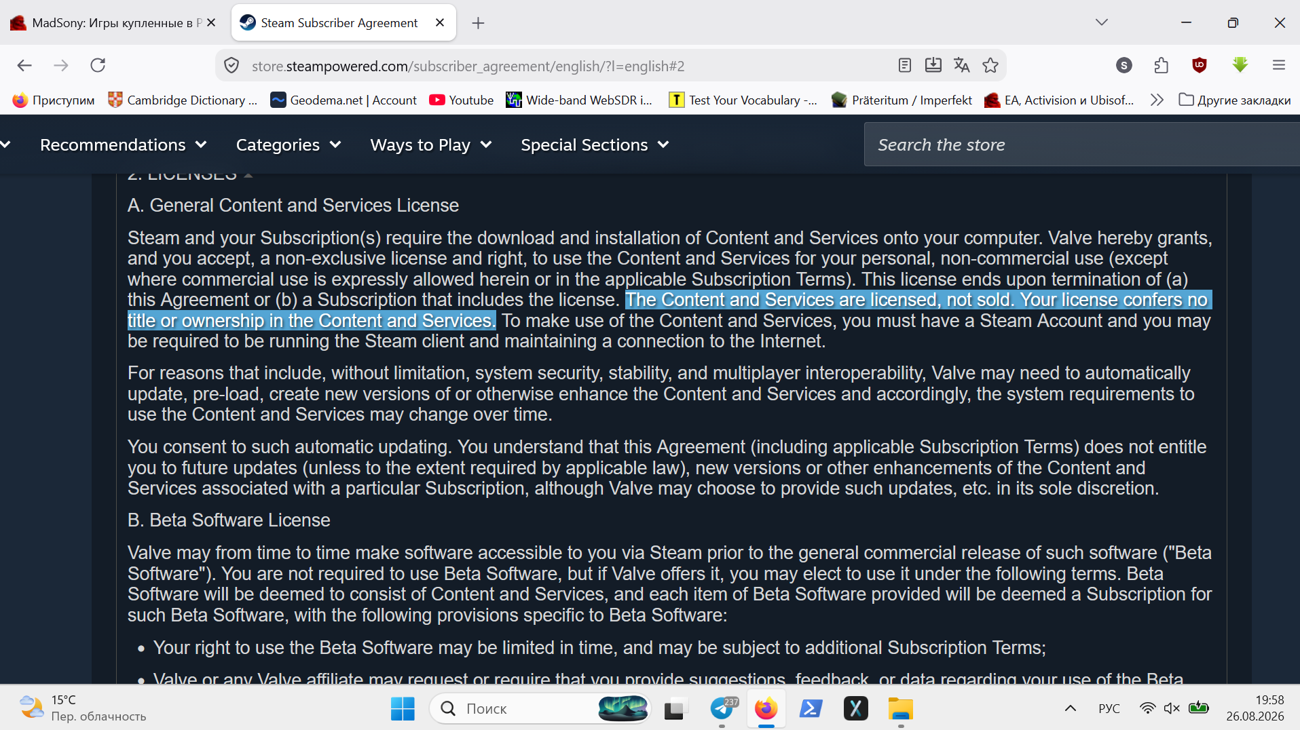
Task: Open the Test Your Vocabulary bookmark
Action: (x=743, y=100)
